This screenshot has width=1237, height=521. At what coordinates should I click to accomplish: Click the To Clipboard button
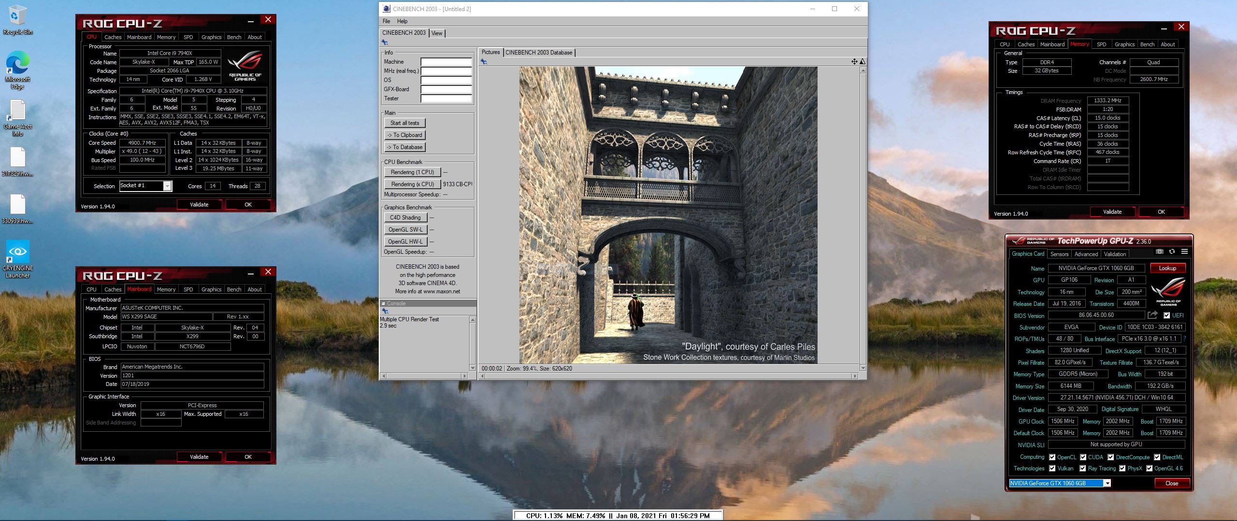coord(404,135)
